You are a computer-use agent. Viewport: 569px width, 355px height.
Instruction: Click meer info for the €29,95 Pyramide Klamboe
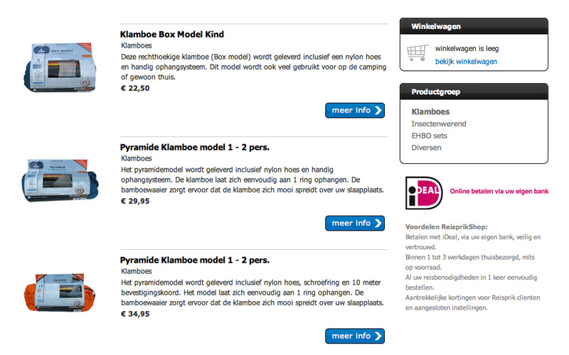[355, 223]
